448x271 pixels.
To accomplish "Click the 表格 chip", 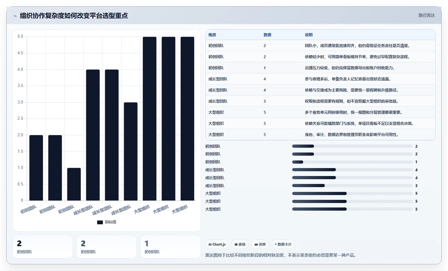I will (x=240, y=244).
